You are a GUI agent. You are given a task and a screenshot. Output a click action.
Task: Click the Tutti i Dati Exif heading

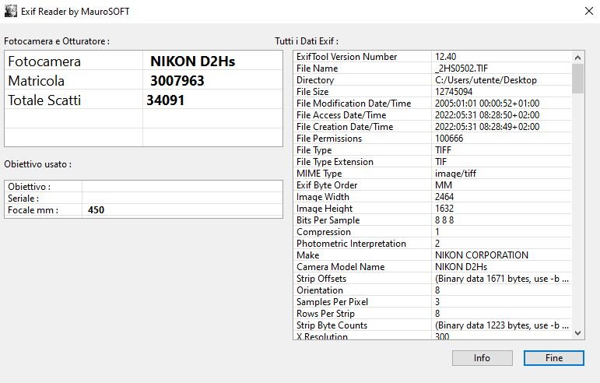[x=307, y=41]
